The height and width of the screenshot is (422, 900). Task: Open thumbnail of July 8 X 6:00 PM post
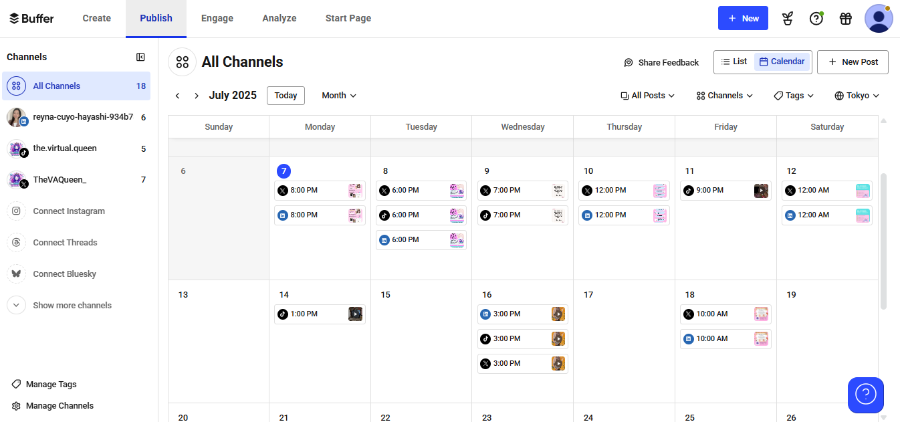(x=457, y=191)
